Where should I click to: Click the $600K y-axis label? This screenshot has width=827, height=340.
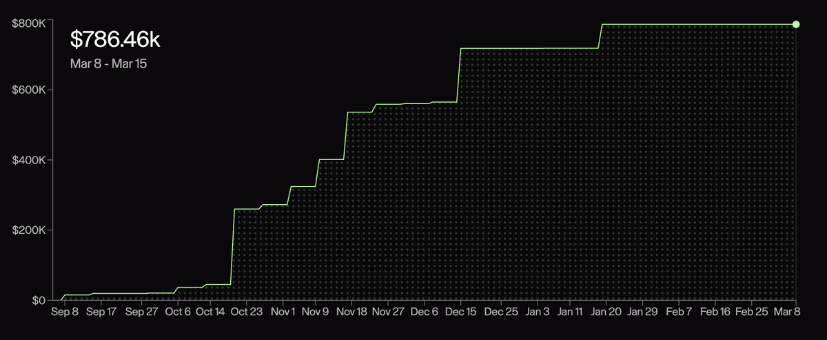30,90
